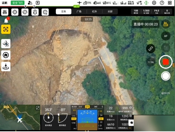Screen dimensions: 175x132
Task: Open the 17.0x zoom level selector
Action: 151,62
